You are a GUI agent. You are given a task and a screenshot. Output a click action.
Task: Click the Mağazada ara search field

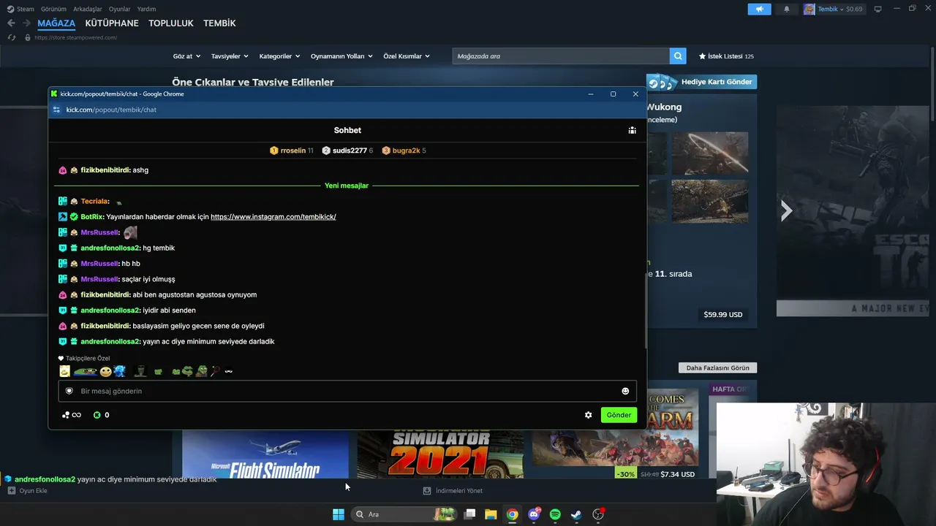(x=561, y=56)
